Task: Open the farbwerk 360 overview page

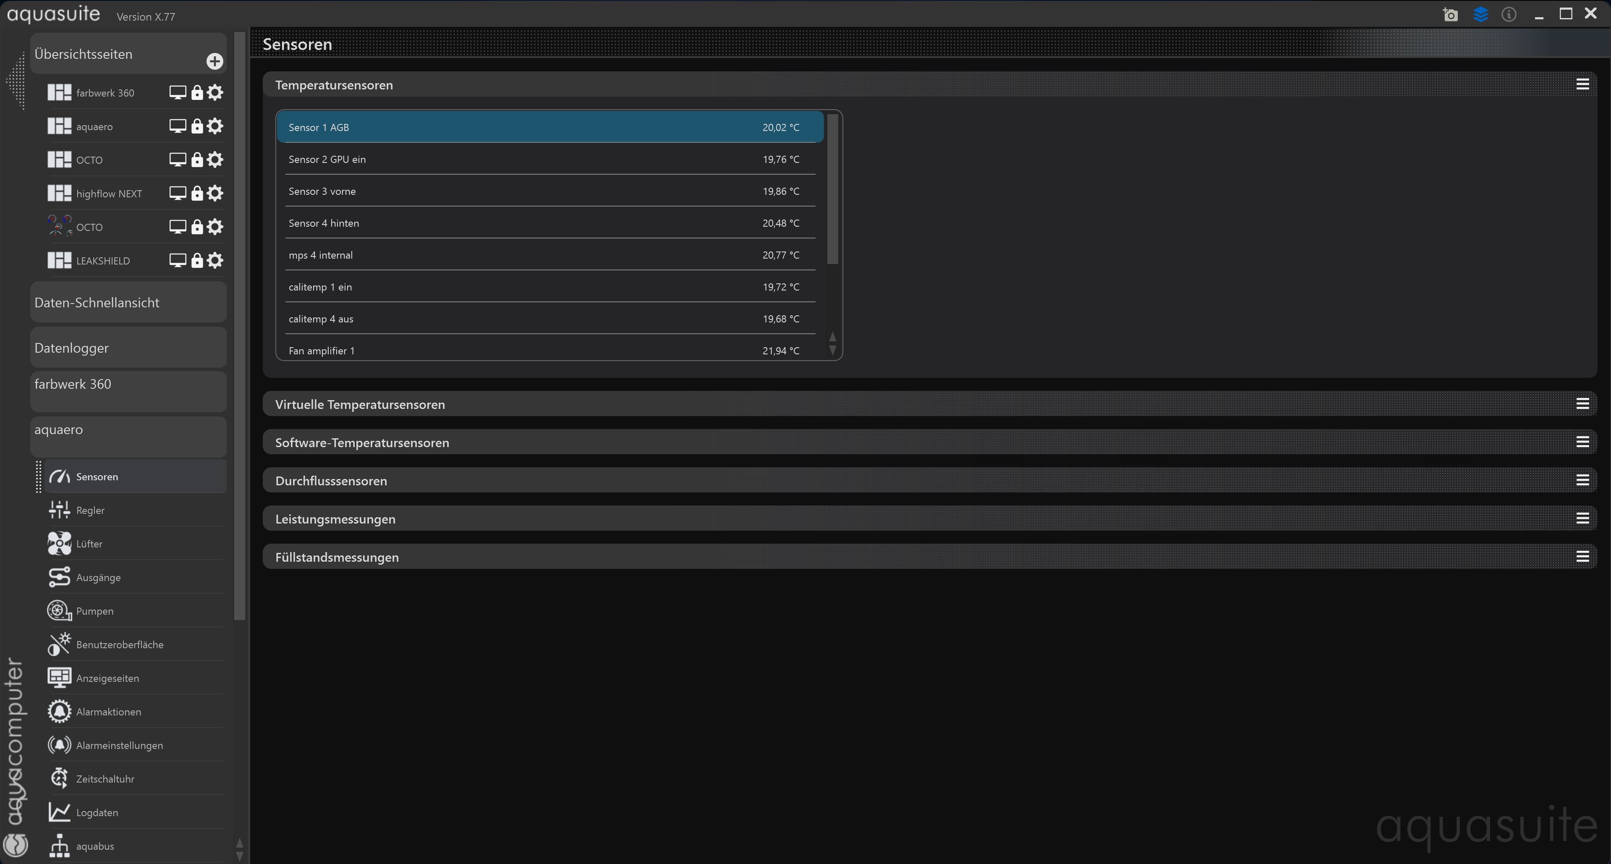Action: click(x=105, y=93)
